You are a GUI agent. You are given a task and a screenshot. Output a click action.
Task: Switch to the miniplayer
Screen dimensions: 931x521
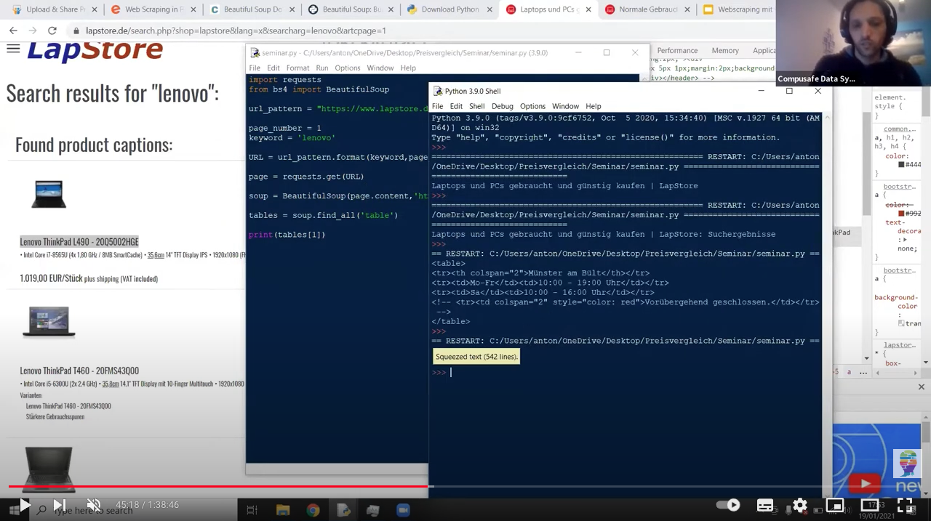point(835,505)
